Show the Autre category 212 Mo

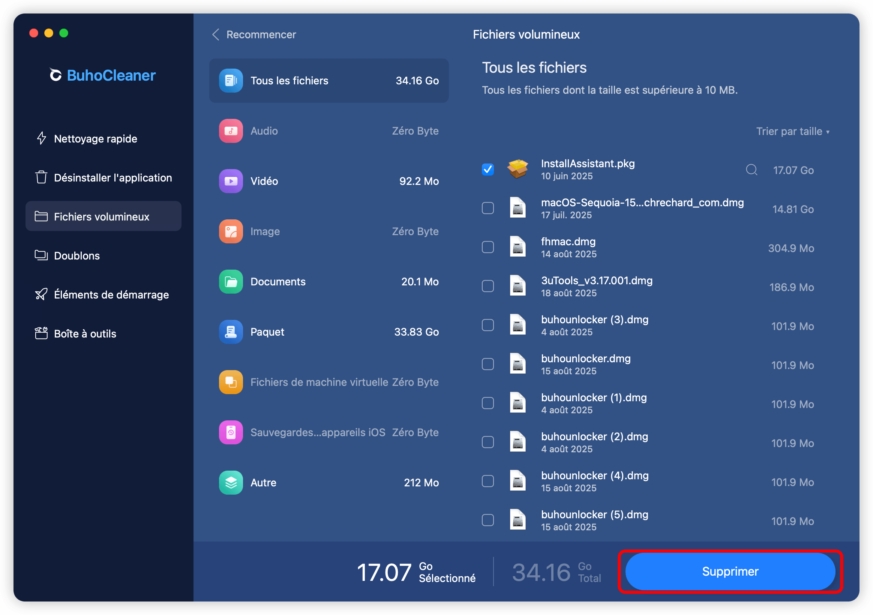(329, 483)
